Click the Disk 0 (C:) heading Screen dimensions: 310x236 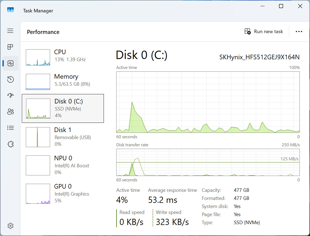coord(142,55)
